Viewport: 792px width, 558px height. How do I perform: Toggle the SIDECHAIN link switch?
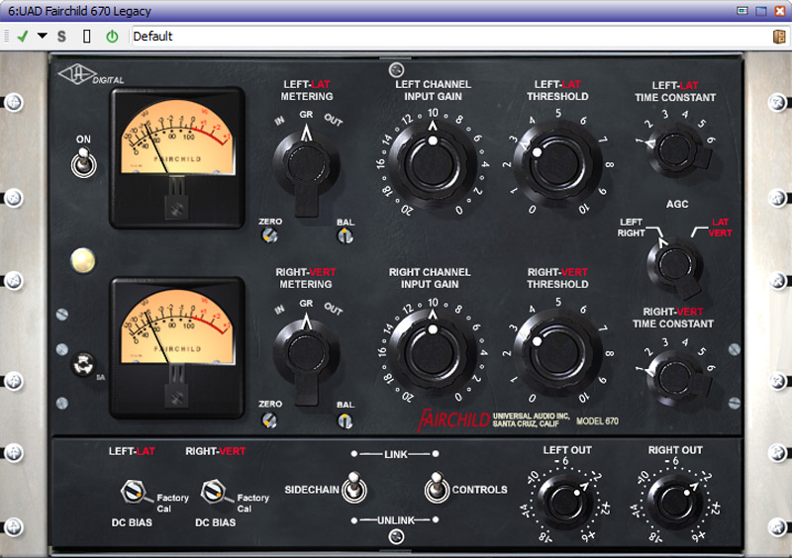[x=354, y=489]
